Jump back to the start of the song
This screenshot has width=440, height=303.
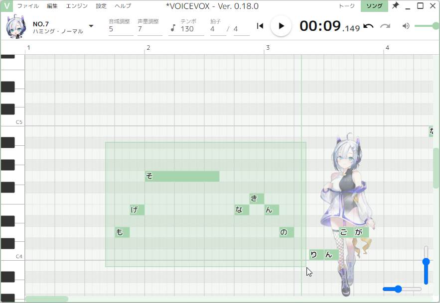[x=260, y=26]
